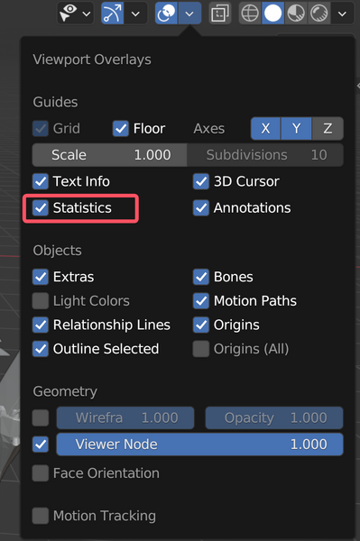Viewport: 360px width, 541px height.
Task: Collapse the overlays dropdown arrow
Action: click(x=189, y=14)
